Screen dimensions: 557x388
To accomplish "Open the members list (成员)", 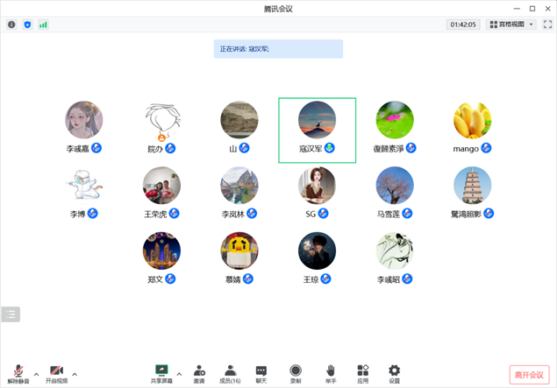I will tap(230, 372).
